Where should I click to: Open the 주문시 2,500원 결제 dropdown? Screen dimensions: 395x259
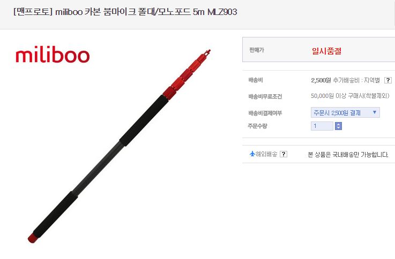tap(345, 113)
